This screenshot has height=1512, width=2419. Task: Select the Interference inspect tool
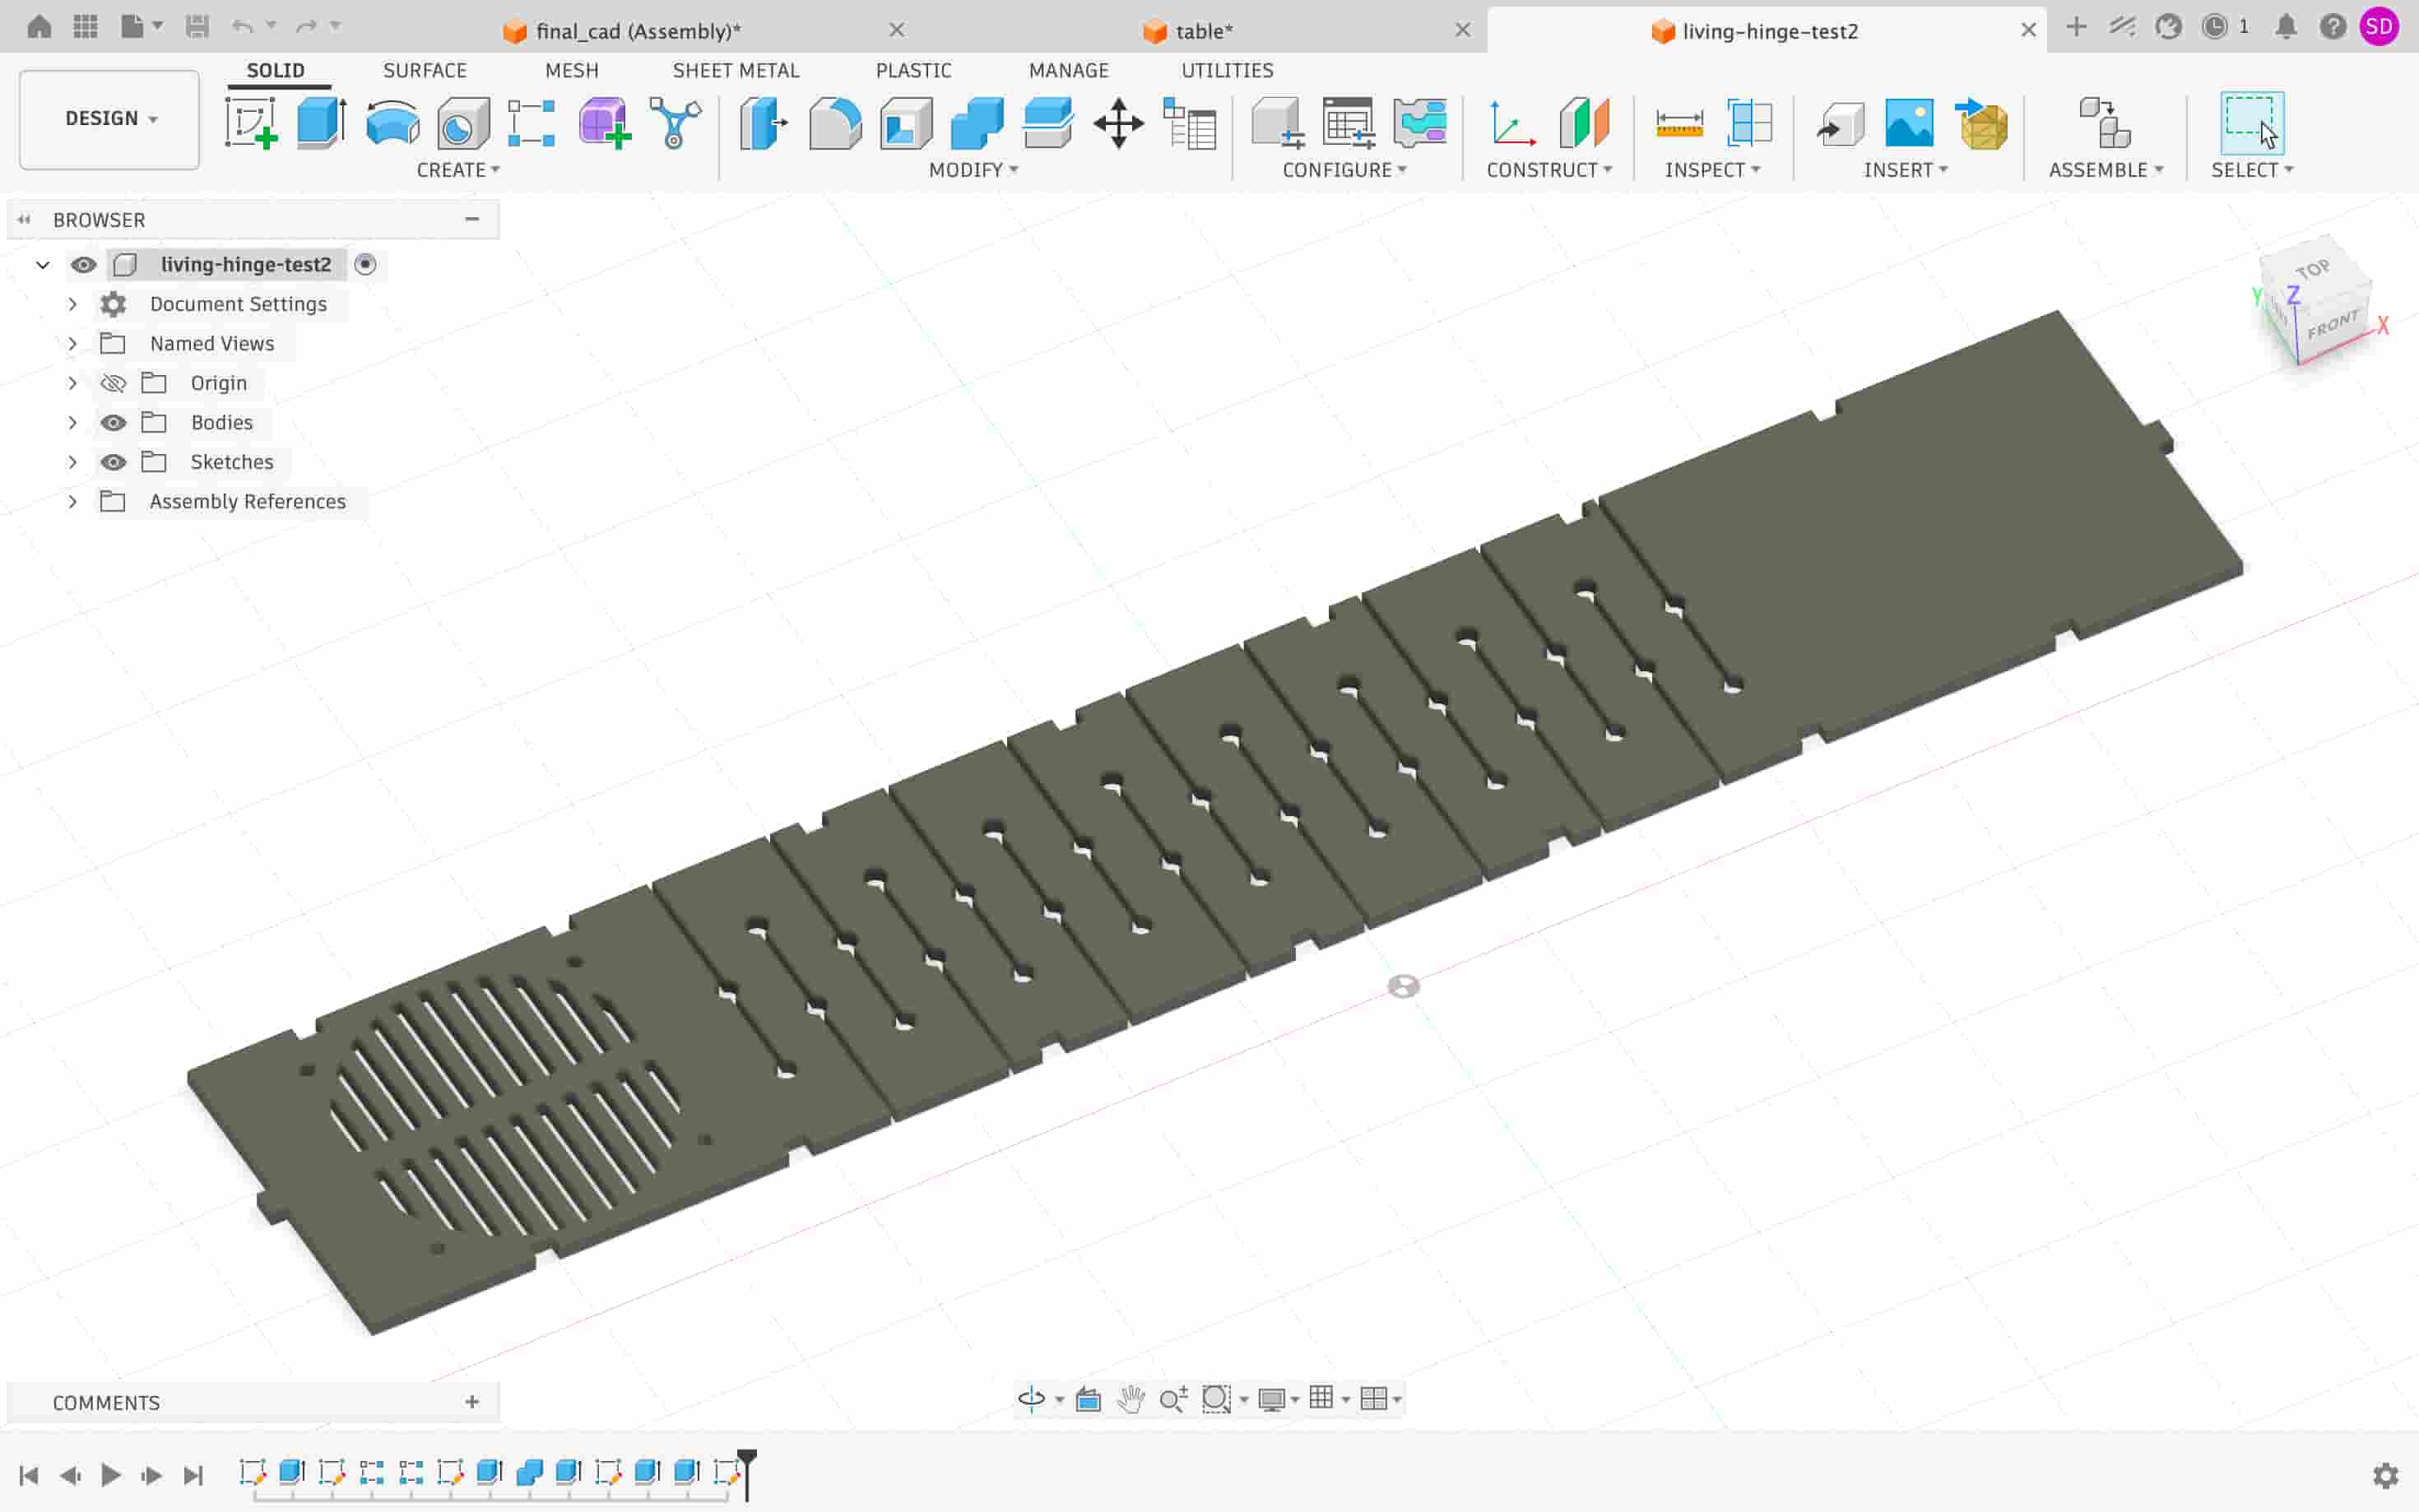tap(1750, 123)
